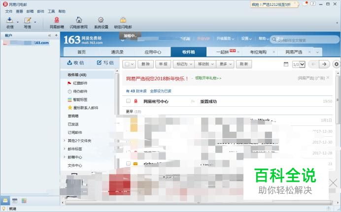Expand the 邮箱中心 tree node
The image size is (341, 212).
[x=65, y=157]
